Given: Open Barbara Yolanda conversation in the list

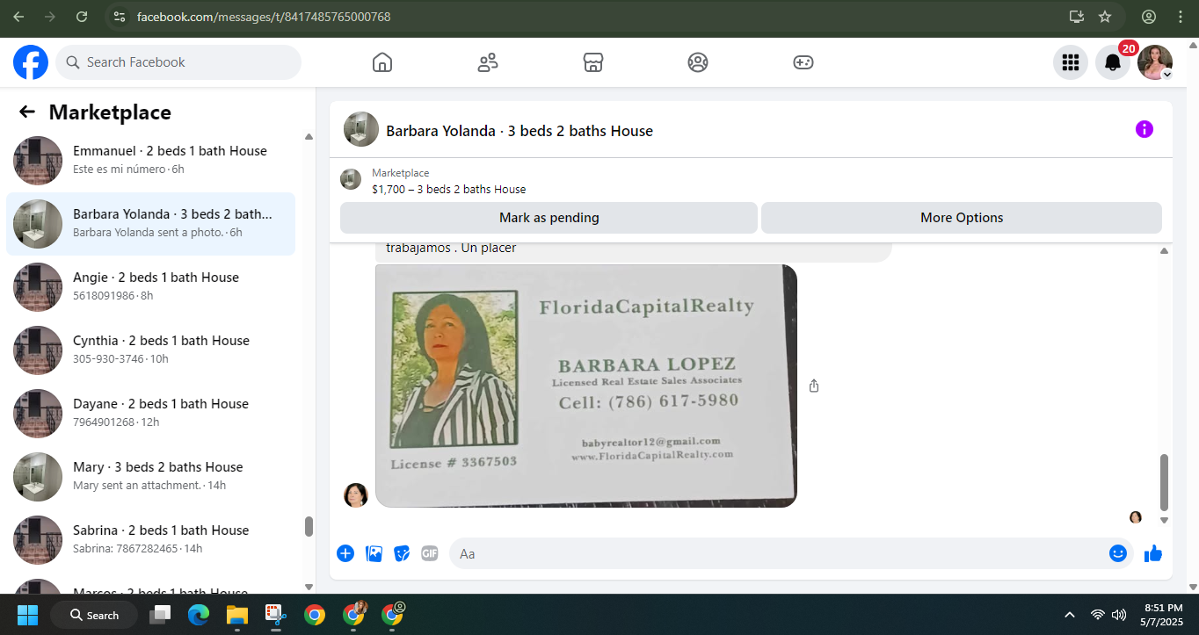Looking at the screenshot, I should [x=150, y=224].
